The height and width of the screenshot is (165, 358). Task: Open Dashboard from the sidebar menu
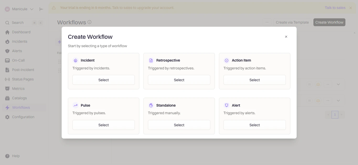click(x=8, y=32)
